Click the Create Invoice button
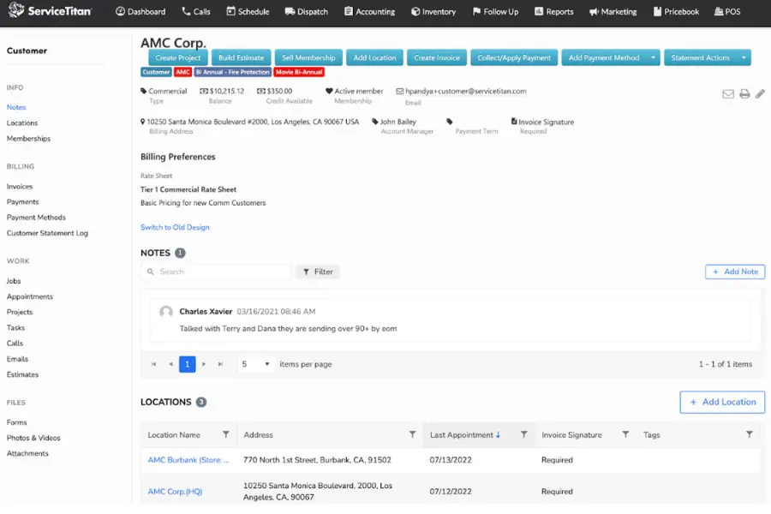The height and width of the screenshot is (514, 771). 437,57
